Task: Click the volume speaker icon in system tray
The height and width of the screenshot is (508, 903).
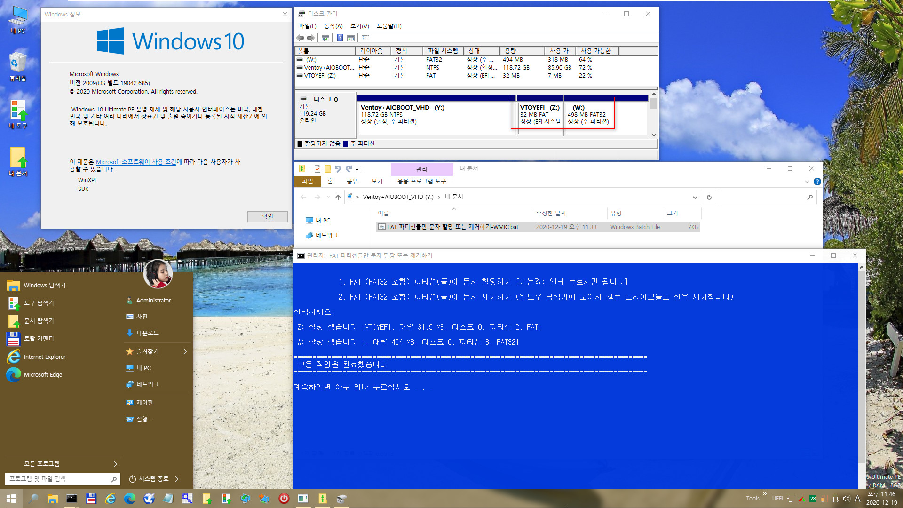Action: coord(847,499)
